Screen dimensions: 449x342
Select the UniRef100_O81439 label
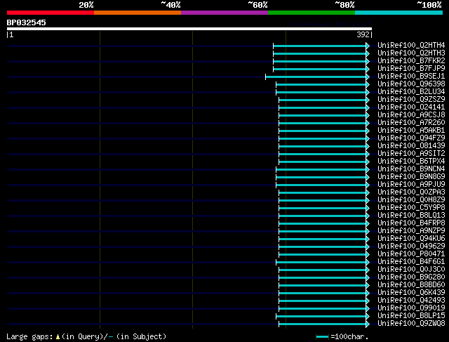pos(411,146)
